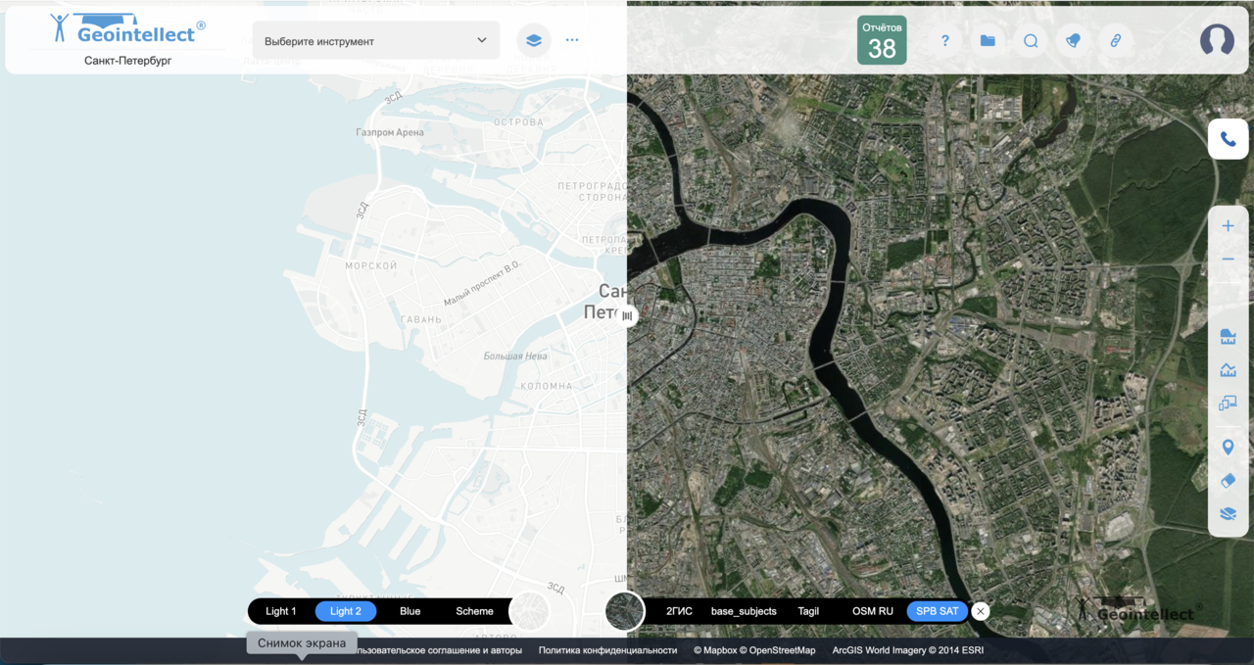The width and height of the screenshot is (1254, 665).
Task: Open the three-dots more menu
Action: 572,40
